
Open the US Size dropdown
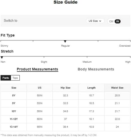click(x=95, y=21)
